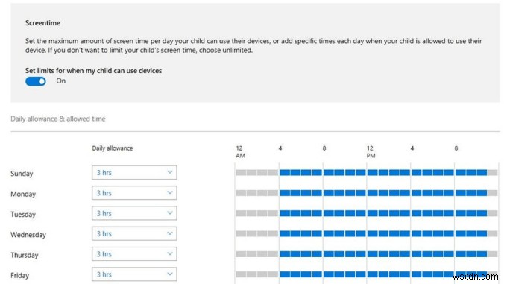507x284 pixels.
Task: Click the '12 AM' time header
Action: point(240,152)
